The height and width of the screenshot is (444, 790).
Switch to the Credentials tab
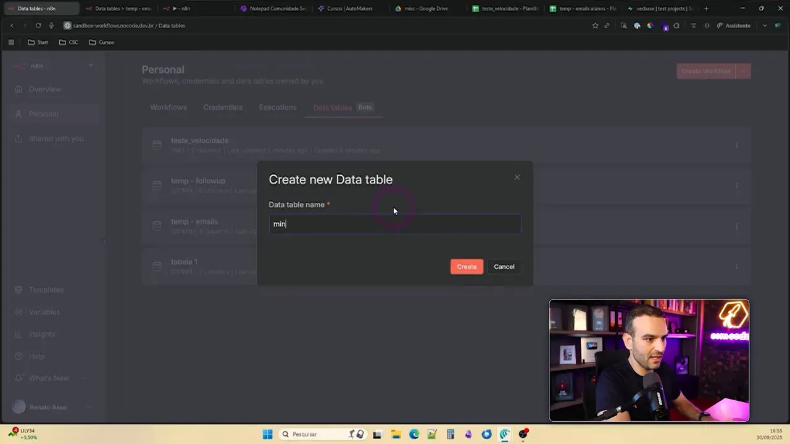pos(223,107)
